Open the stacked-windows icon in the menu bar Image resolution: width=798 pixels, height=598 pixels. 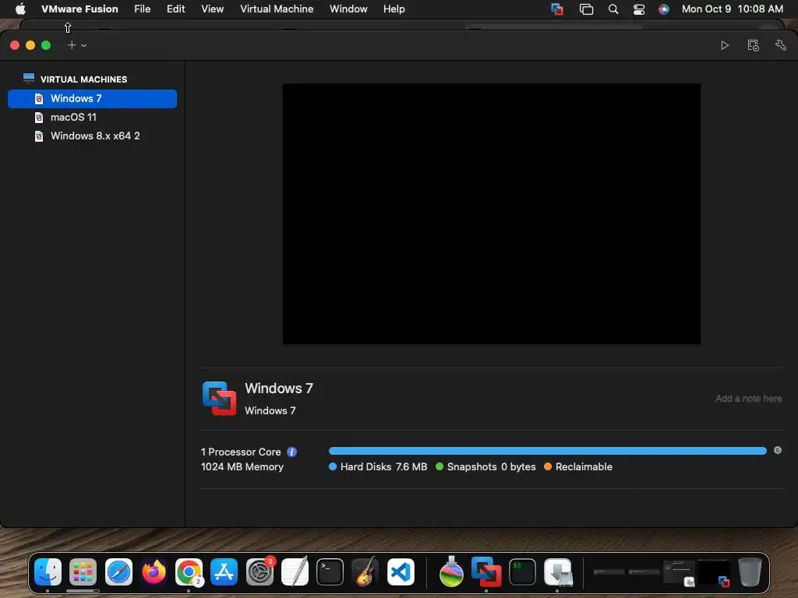coord(586,9)
